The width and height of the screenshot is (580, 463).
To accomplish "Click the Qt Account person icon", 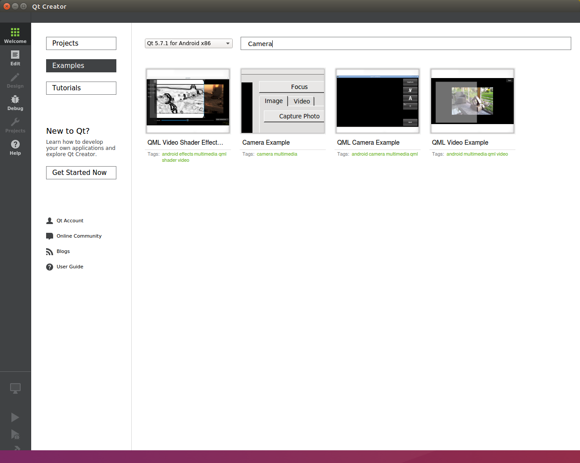I will coord(50,221).
